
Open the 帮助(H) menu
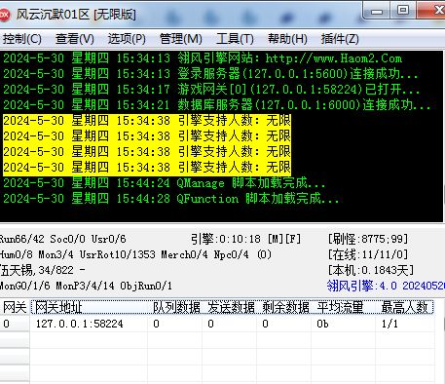(287, 39)
